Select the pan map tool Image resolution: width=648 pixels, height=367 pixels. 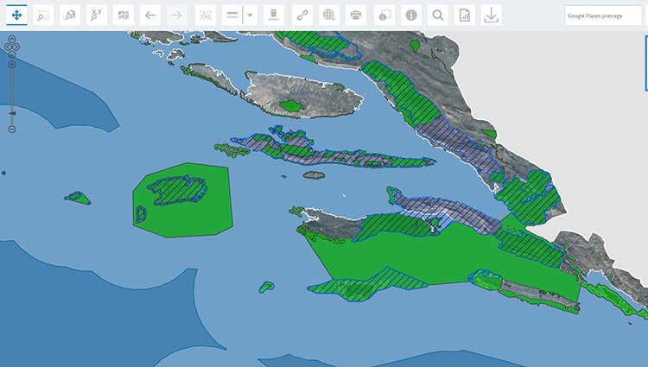click(x=16, y=16)
